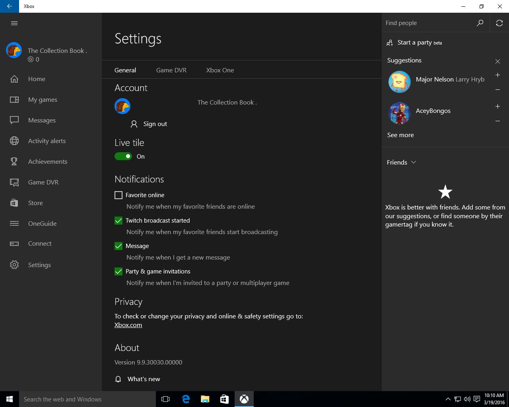Click the gamerscore 0 under profile name
Image resolution: width=509 pixels, height=407 pixels.
(x=33, y=59)
